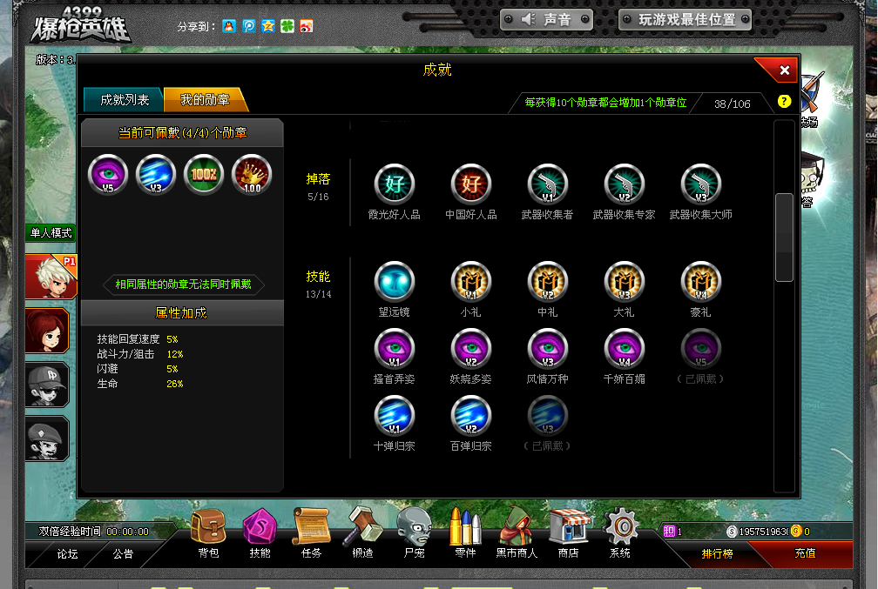The width and height of the screenshot is (878, 589).
Task: Select the 武器收集者 medal
Action: click(x=548, y=184)
